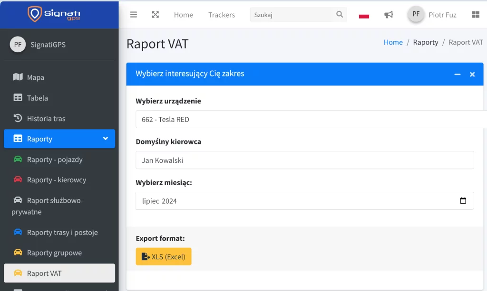
Task: Open Raporty trasy i postoje
Action: [59, 232]
